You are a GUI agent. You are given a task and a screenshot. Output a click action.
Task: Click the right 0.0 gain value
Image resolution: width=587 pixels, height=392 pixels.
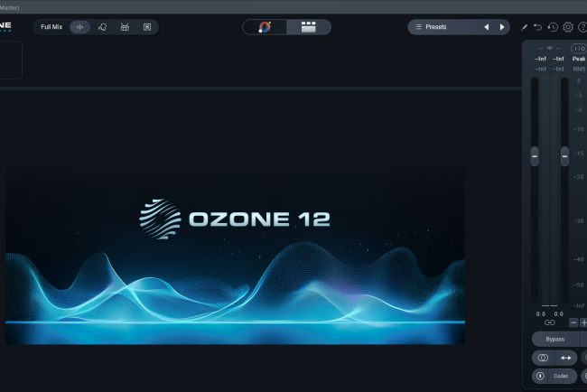pos(558,313)
